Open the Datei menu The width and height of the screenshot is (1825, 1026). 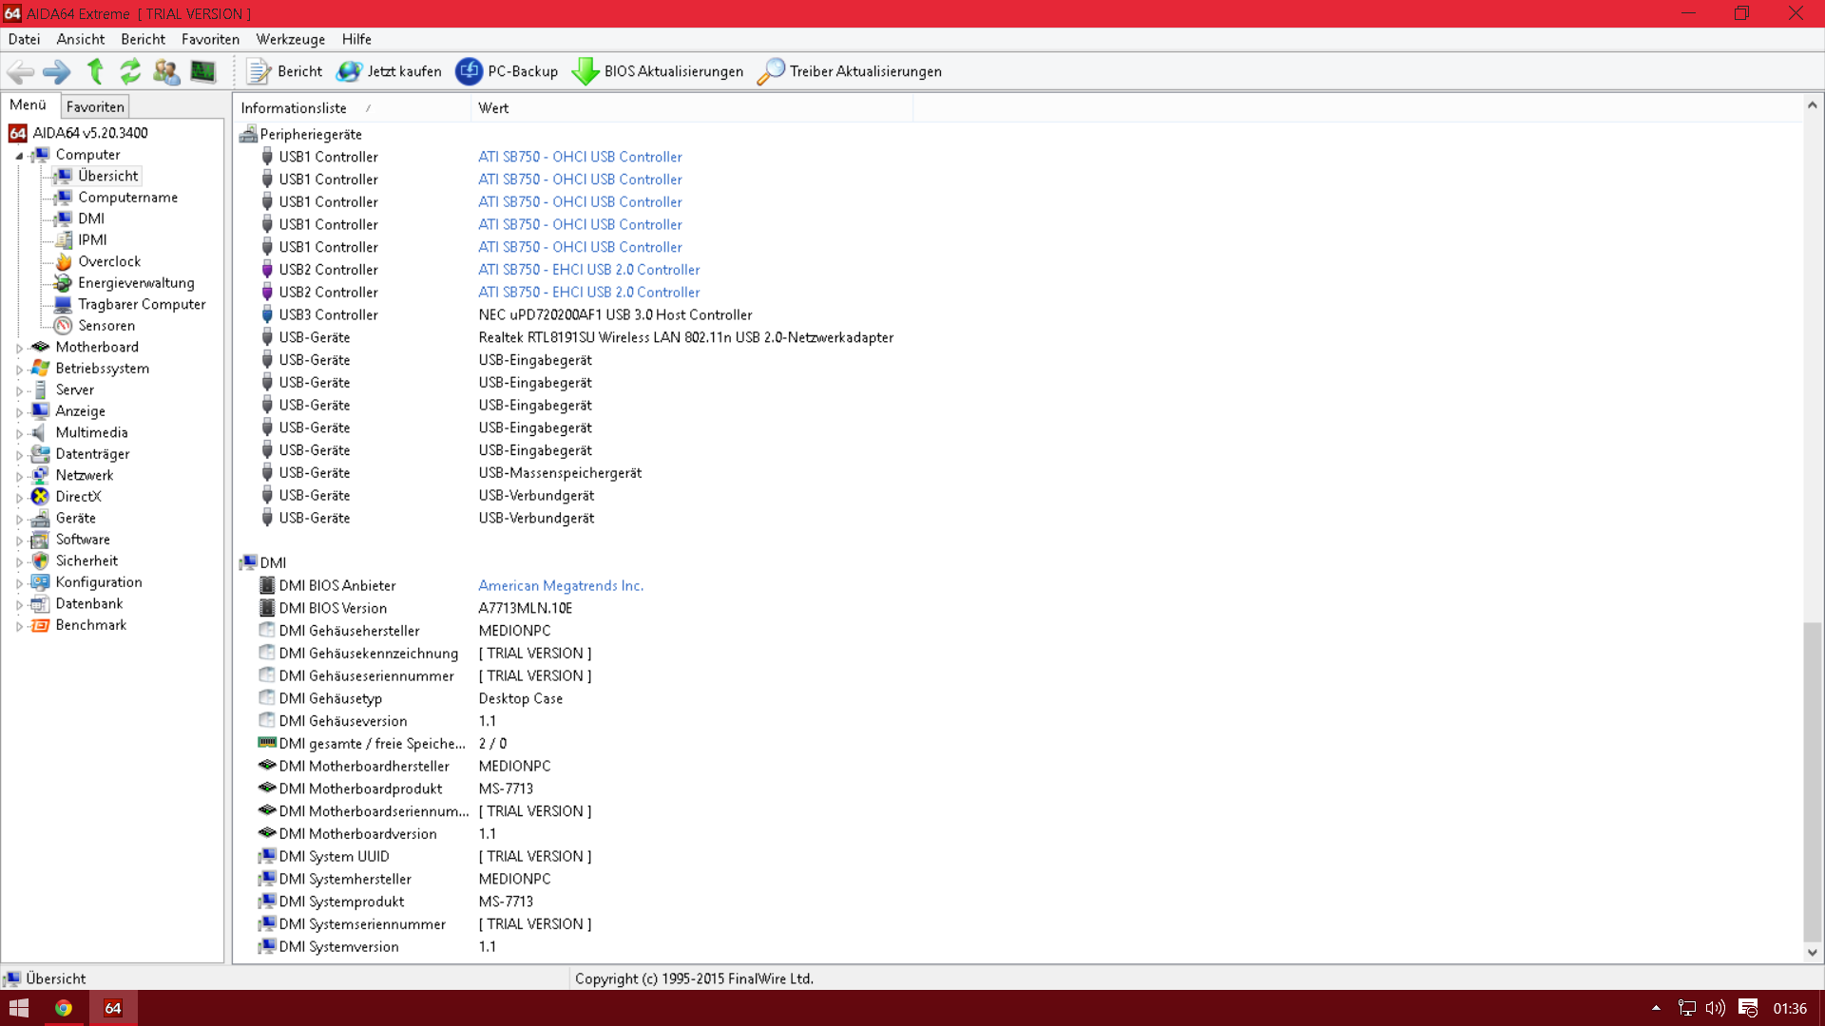(24, 39)
